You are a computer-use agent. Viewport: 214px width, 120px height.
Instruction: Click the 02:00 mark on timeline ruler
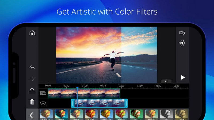coord(121,86)
